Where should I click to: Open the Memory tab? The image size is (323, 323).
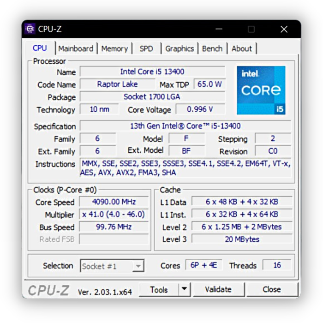click(x=114, y=48)
